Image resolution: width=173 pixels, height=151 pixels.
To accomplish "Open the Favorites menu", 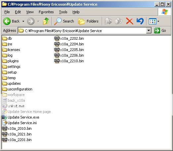I will (46, 12).
